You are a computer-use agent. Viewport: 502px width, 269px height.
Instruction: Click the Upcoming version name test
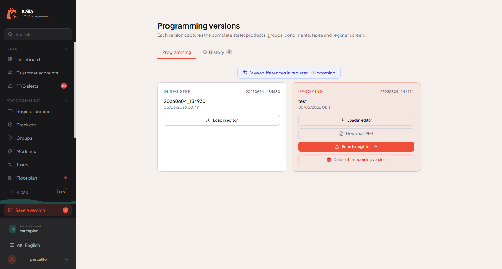302,101
